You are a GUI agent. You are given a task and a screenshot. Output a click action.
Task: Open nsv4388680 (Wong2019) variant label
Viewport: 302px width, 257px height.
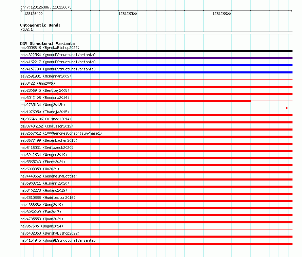click(x=42, y=205)
